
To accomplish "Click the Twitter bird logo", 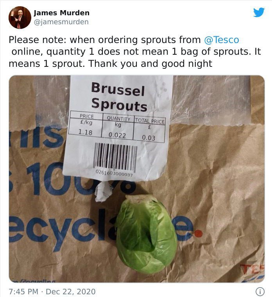I will point(259,13).
